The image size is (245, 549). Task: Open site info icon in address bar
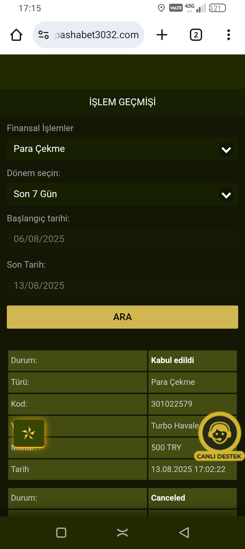(44, 35)
